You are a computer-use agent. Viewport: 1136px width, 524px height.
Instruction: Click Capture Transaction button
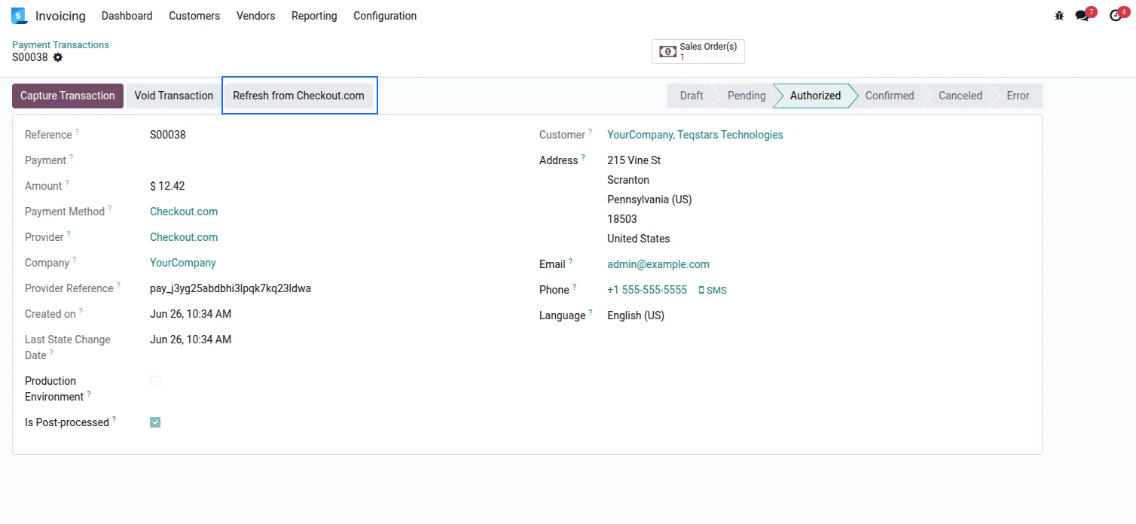(68, 96)
